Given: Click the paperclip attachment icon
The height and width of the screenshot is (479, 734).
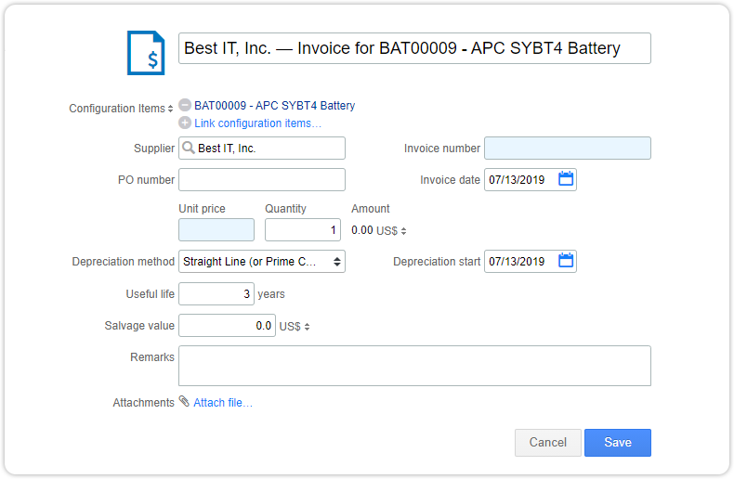Looking at the screenshot, I should pyautogui.click(x=185, y=401).
